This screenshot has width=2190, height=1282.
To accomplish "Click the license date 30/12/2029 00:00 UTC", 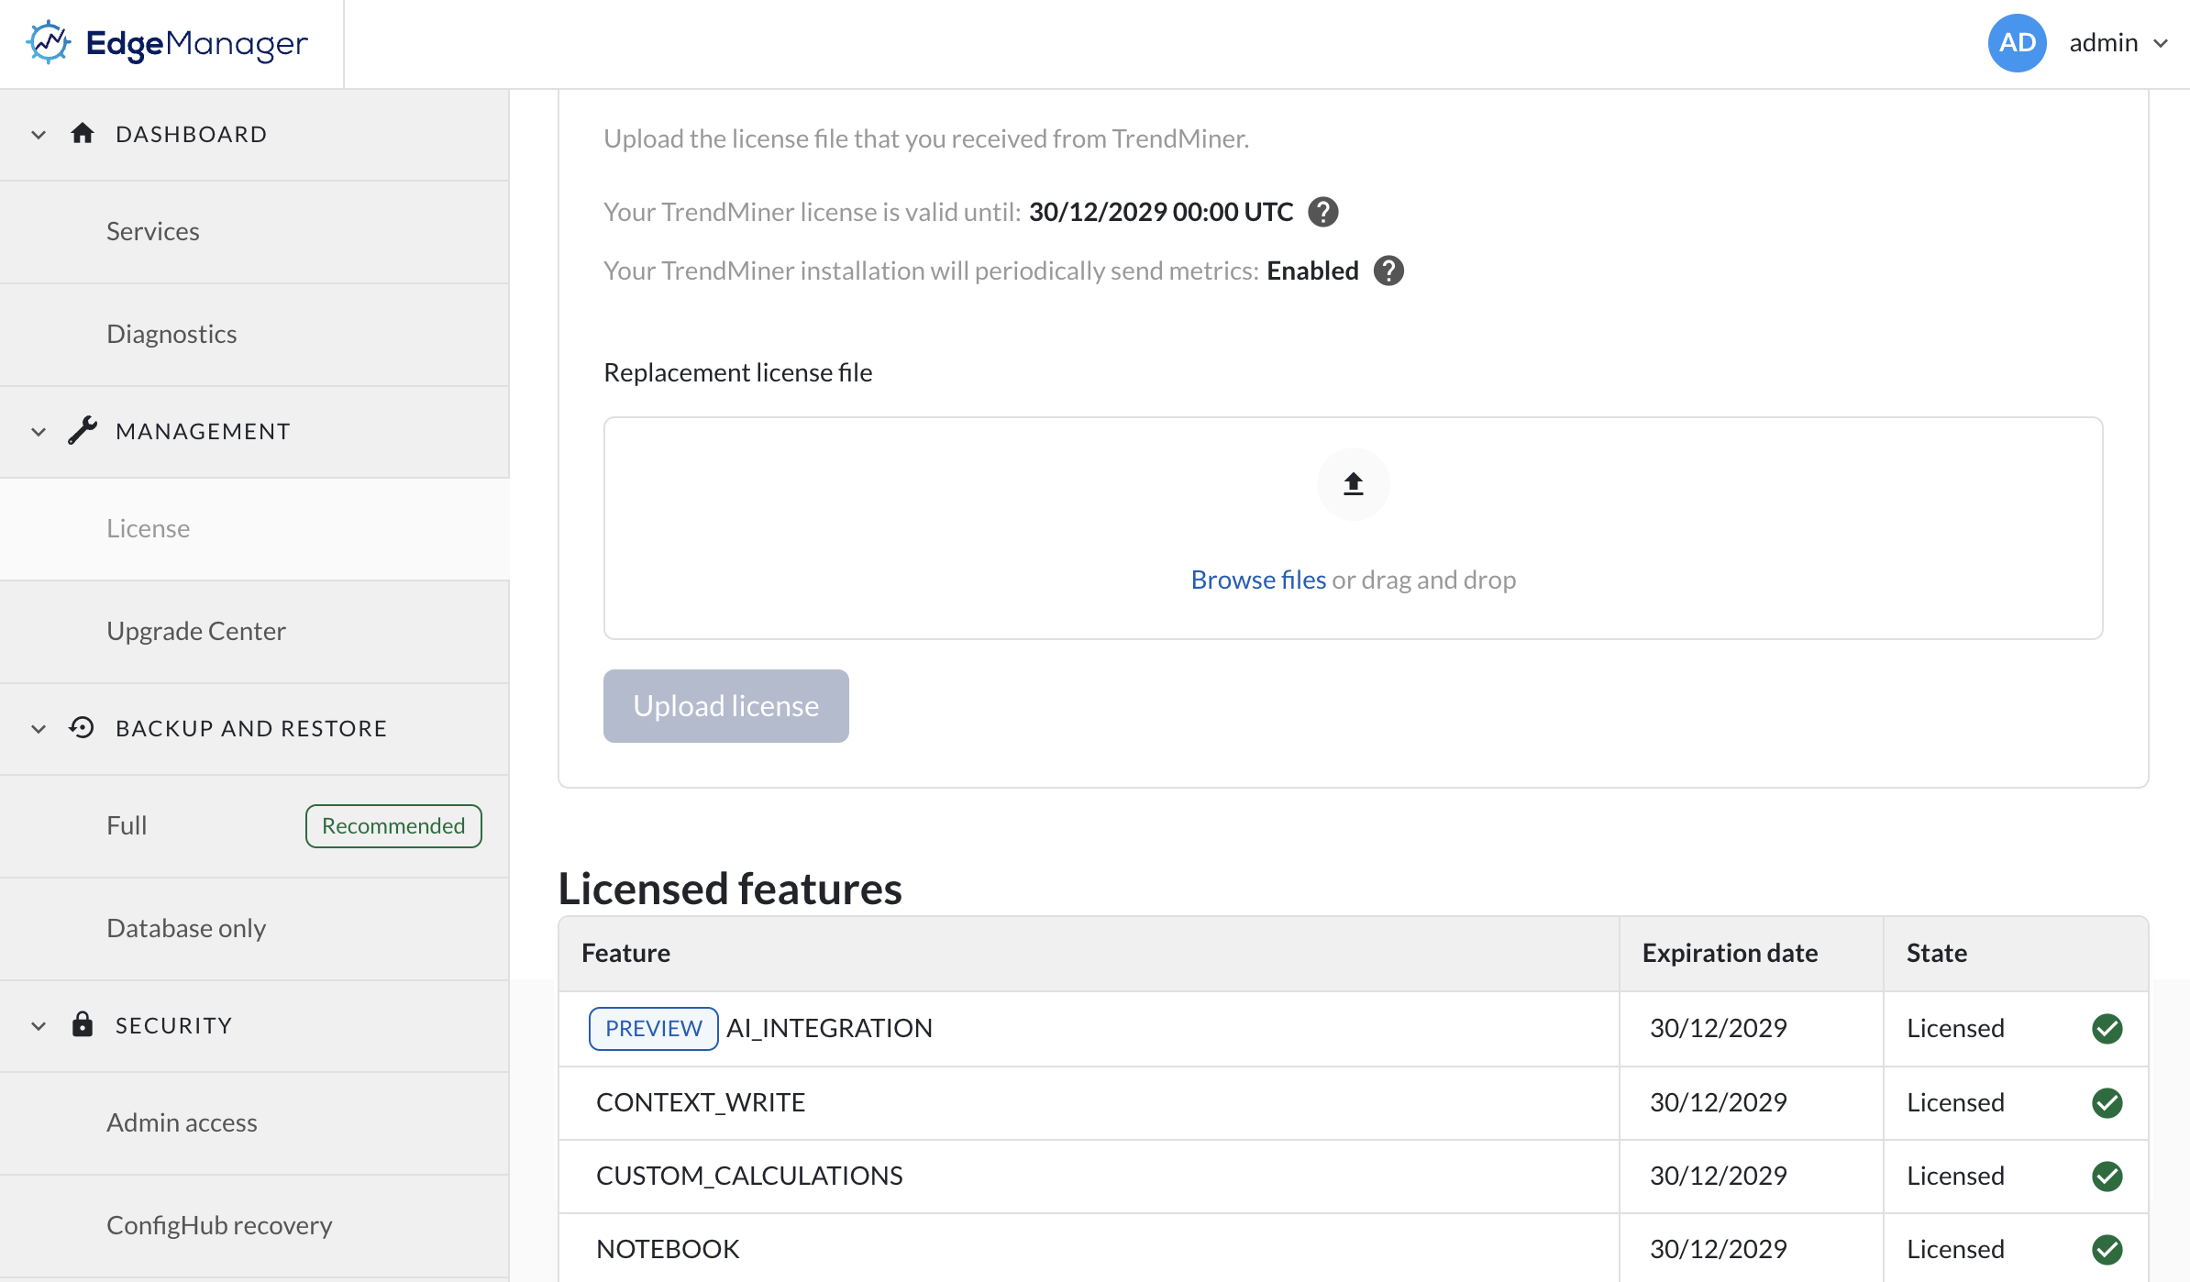I will coord(1161,212).
